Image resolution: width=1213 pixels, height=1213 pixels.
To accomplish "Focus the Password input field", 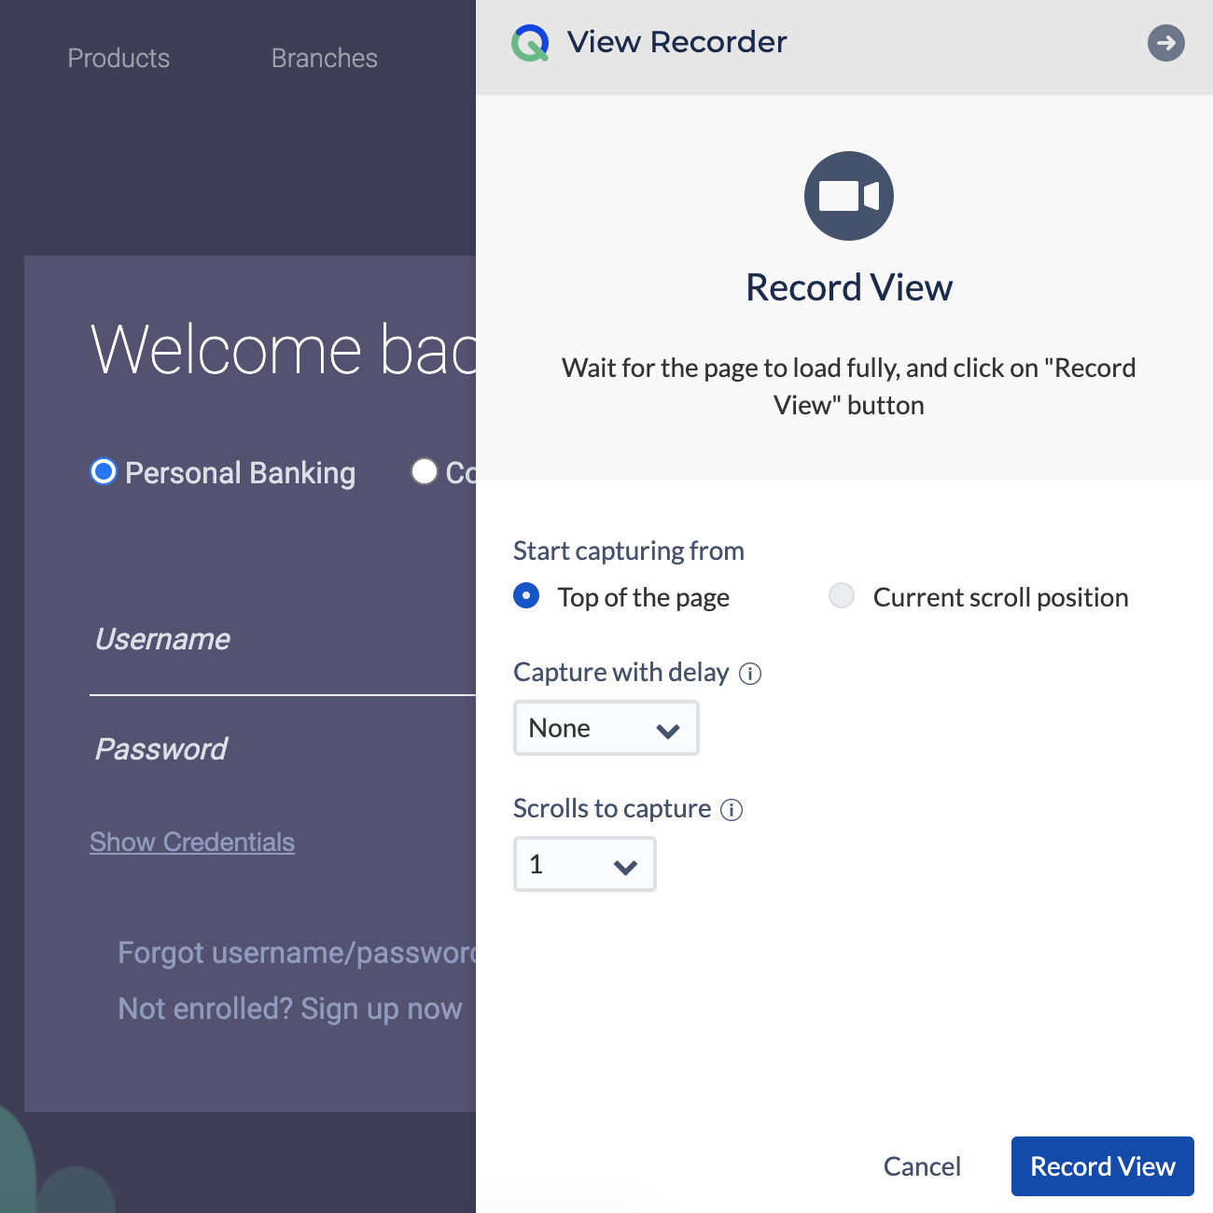I will [x=280, y=750].
